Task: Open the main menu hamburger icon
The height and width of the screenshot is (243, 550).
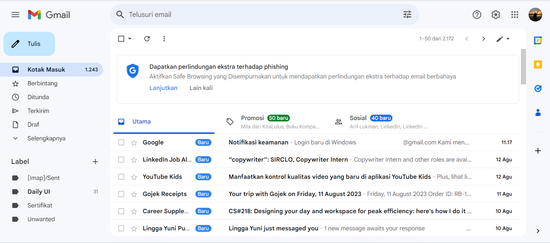Action: tap(15, 15)
